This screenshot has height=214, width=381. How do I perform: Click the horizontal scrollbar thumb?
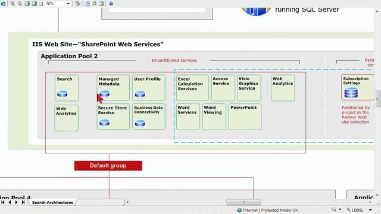[x=243, y=202]
